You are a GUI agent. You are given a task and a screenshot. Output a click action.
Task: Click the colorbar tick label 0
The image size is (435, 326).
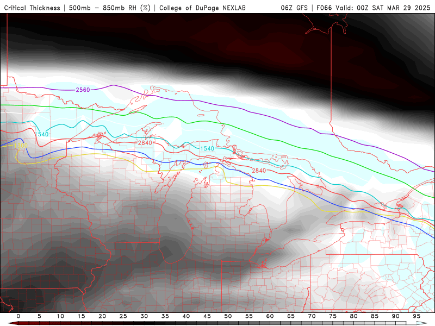pyautogui.click(x=18, y=316)
